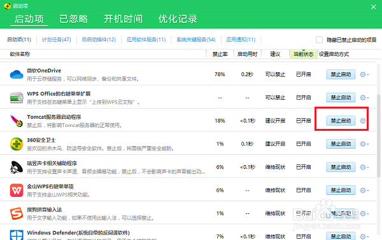Click 可以禁止 suggestion for 微软OneDrive
The height and width of the screenshot is (240, 382).
(x=275, y=74)
